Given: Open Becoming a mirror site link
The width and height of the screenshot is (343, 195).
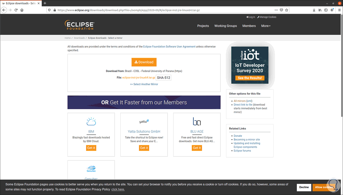Looking at the screenshot, I should click(x=247, y=140).
